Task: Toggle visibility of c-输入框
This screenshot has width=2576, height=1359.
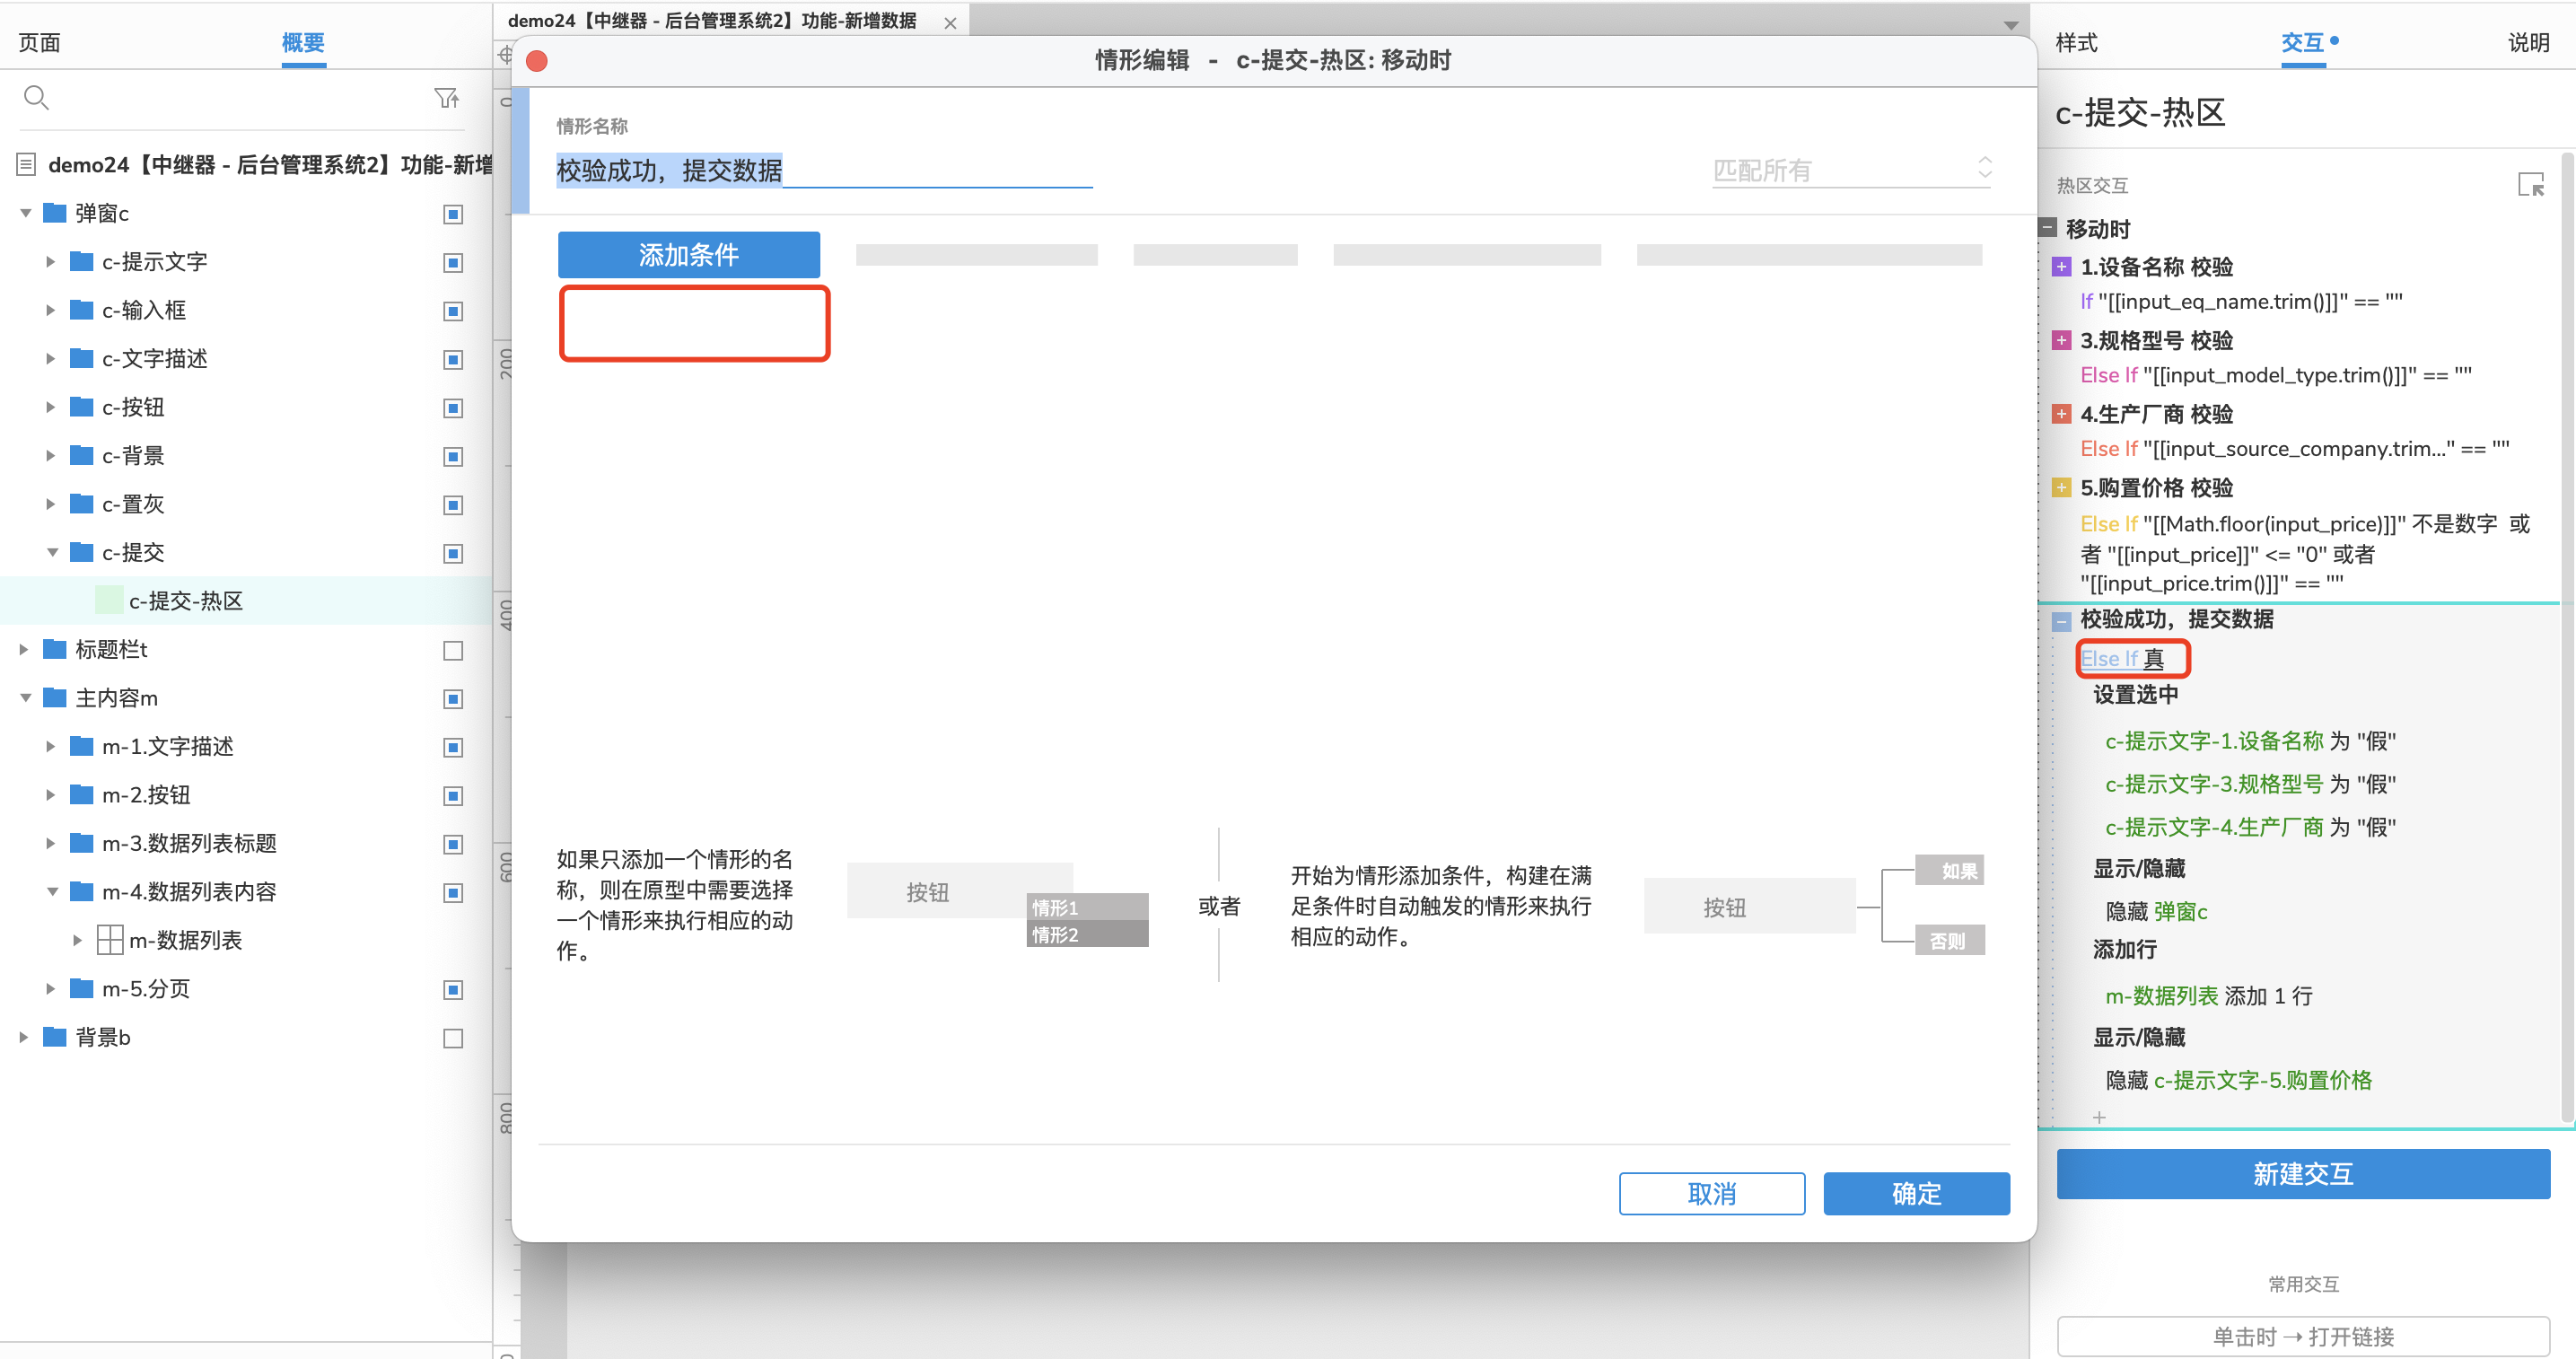Action: click(x=453, y=311)
